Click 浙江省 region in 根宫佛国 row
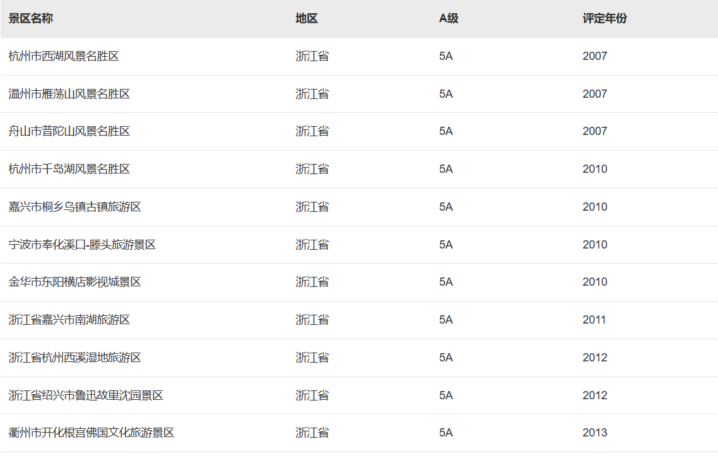Image resolution: width=718 pixels, height=456 pixels. [312, 433]
